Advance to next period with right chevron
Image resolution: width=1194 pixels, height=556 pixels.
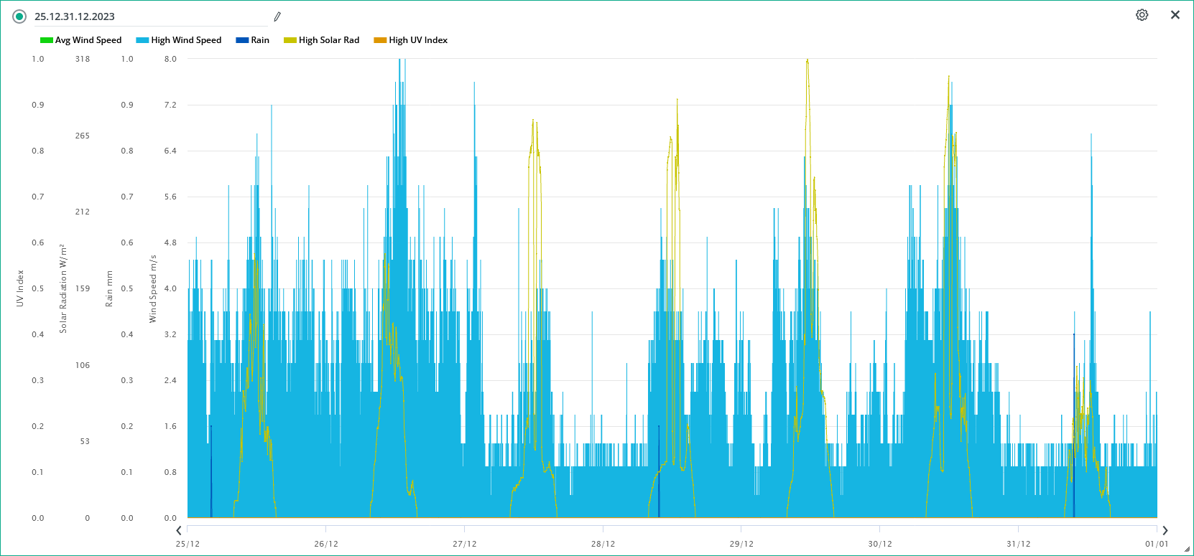[x=1165, y=531]
